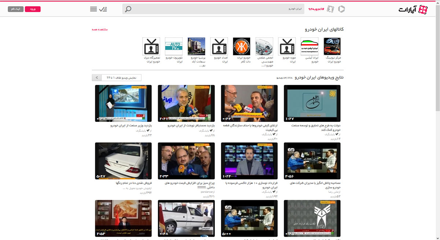Open the تلویزیون خودرو ایران AUTO TV icon
Screen dimensions: 440x240
pyautogui.click(x=174, y=46)
